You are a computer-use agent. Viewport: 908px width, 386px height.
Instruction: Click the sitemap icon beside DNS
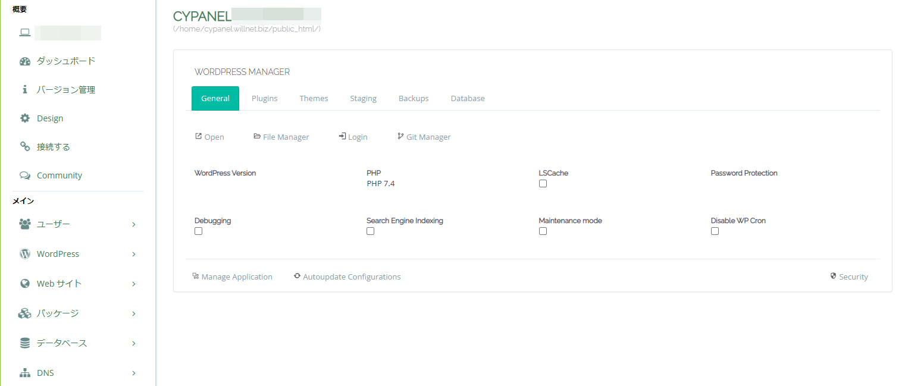click(x=24, y=373)
